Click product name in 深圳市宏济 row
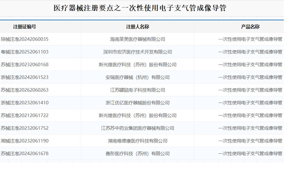The image size is (284, 171). 250,52
